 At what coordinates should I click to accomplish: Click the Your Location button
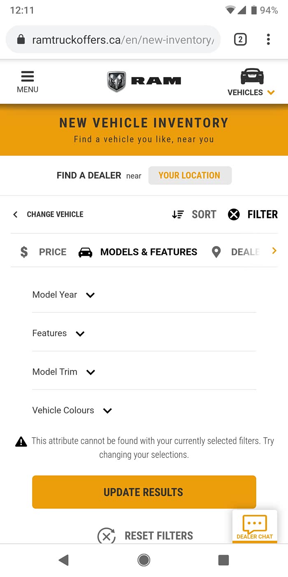click(190, 176)
